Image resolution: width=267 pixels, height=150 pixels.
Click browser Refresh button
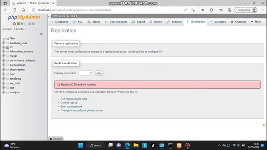[x=15, y=10]
